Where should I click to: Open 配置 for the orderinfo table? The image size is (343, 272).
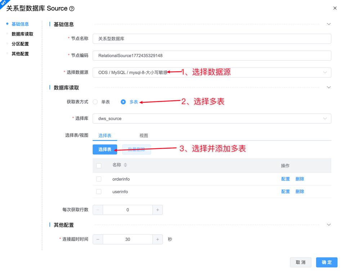[285, 179]
